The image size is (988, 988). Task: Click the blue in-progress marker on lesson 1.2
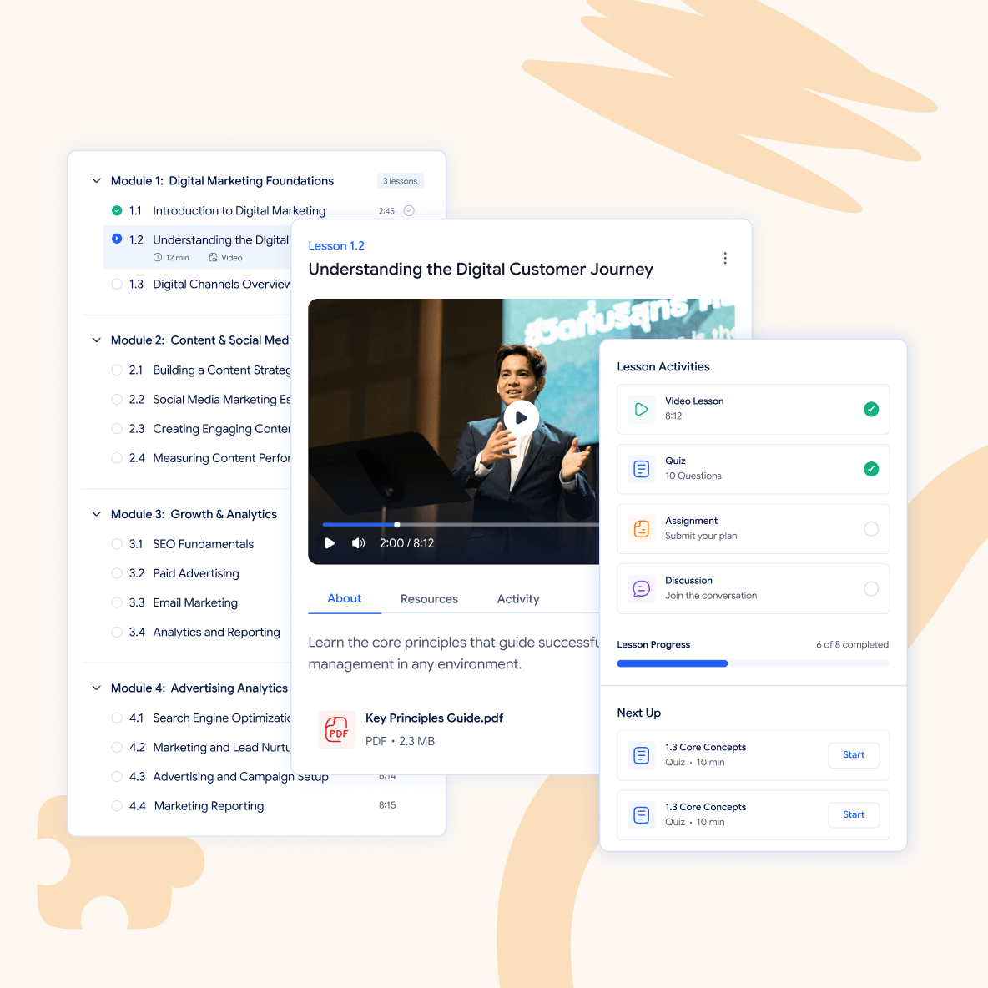(117, 239)
